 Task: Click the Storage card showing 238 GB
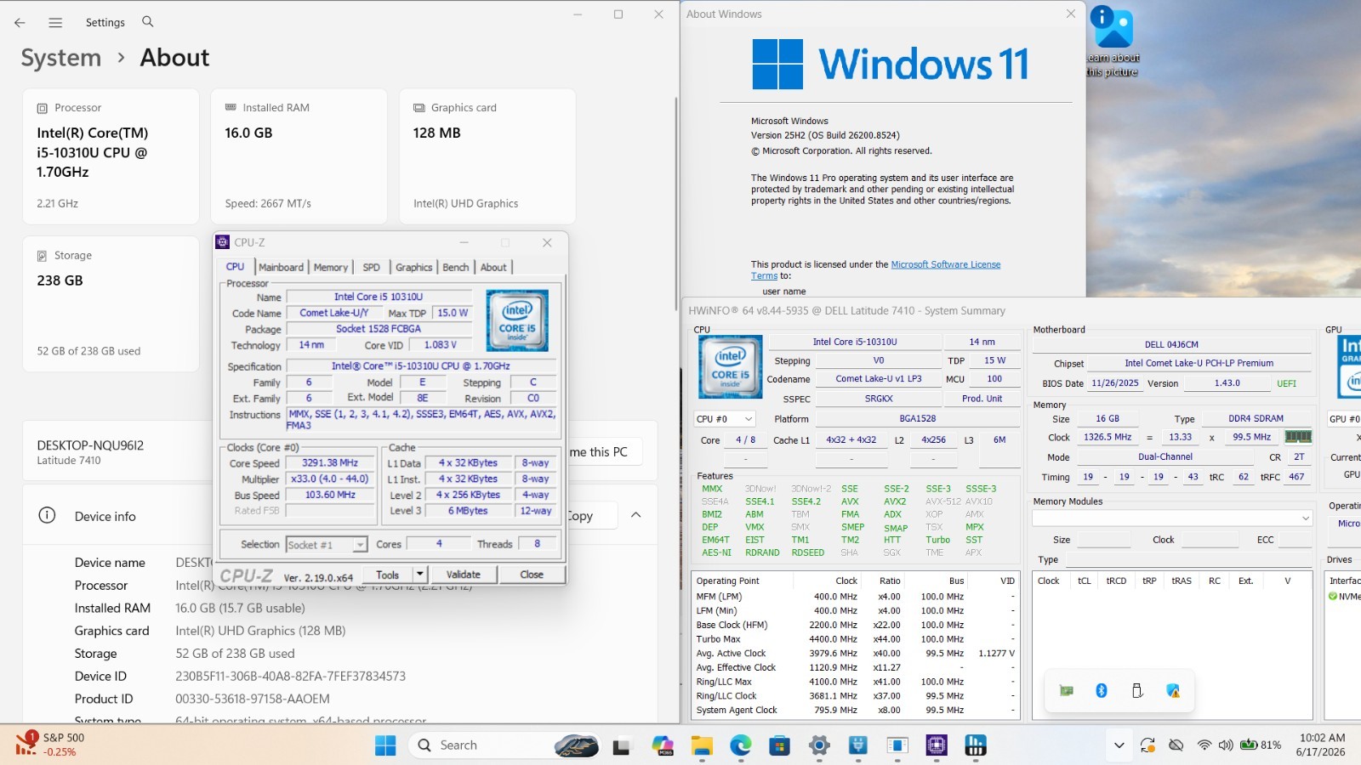click(111, 304)
